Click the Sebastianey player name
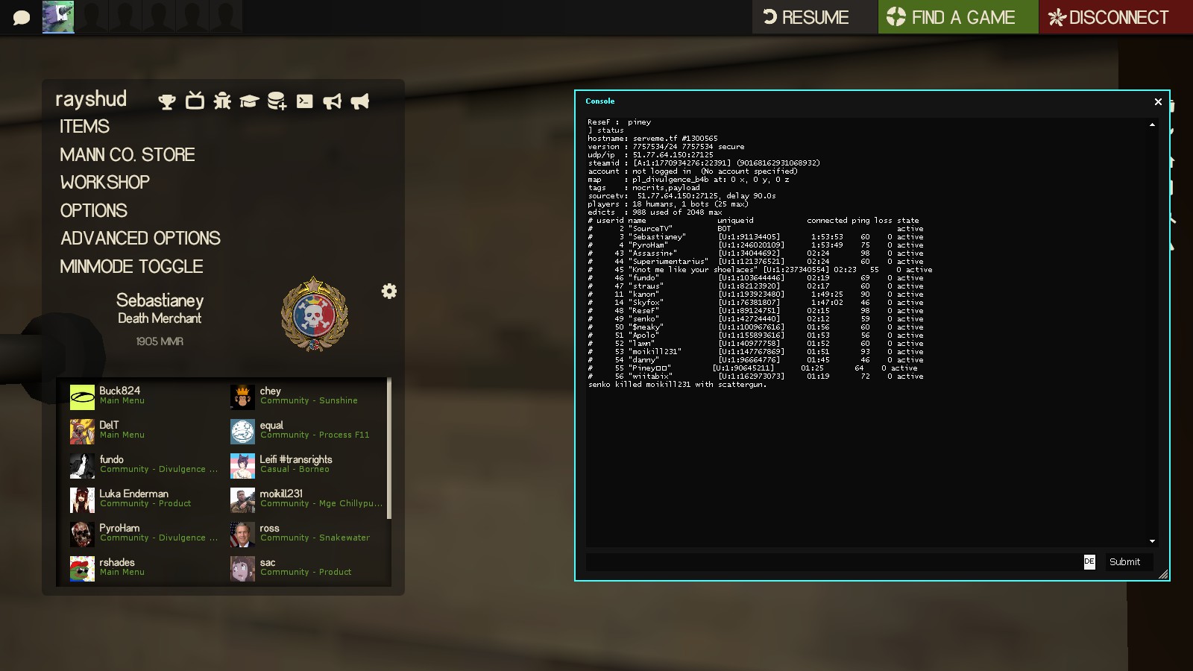This screenshot has width=1193, height=671. coord(160,300)
